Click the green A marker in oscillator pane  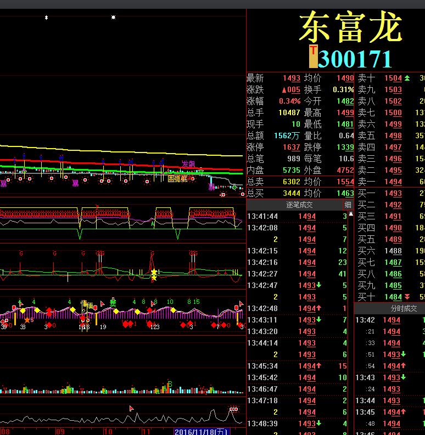(153, 224)
